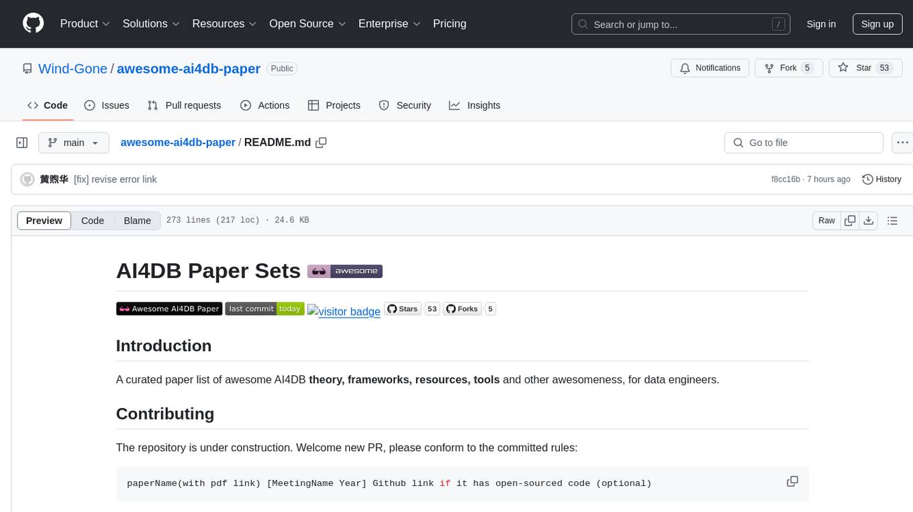Screen dimensions: 913x512
Task: Expand the Open Source menu
Action: (x=307, y=23)
